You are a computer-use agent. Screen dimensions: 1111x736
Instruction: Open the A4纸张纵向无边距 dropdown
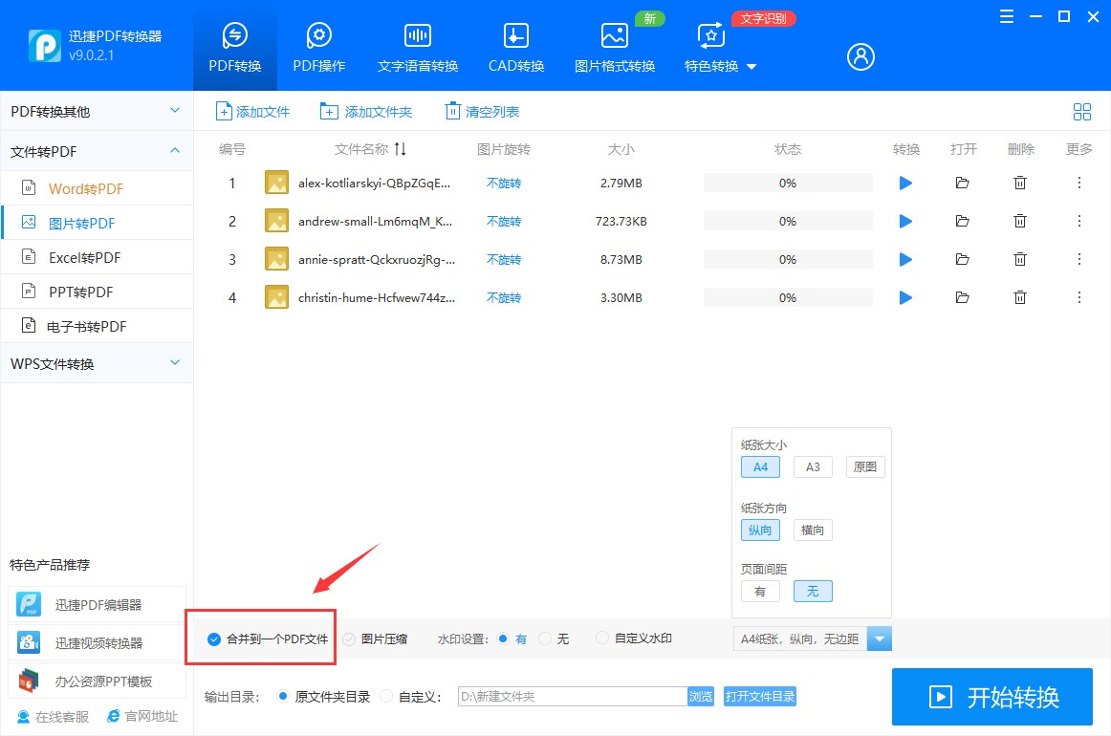click(x=879, y=638)
